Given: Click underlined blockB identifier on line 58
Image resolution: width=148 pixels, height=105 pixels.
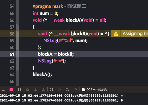Looking at the screenshot, I should click(x=78, y=34).
